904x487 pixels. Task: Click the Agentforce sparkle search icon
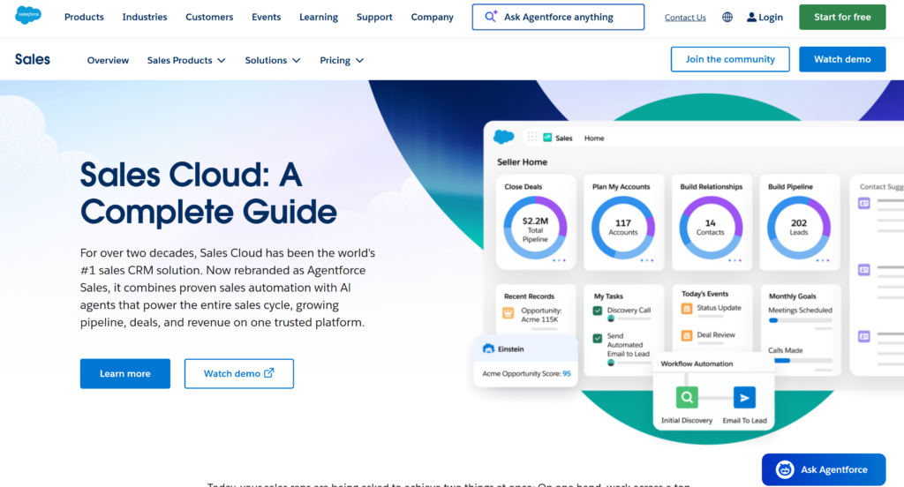491,16
